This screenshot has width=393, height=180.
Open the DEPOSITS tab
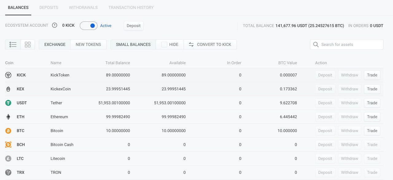[x=49, y=7]
